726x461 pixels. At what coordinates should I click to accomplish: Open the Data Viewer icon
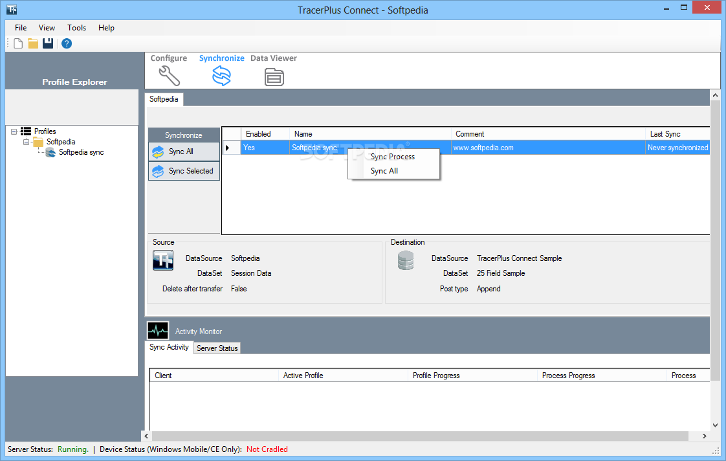(274, 77)
